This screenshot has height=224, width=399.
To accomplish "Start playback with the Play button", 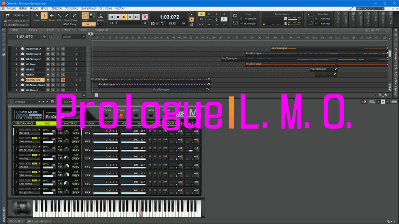I will pyautogui.click(x=124, y=17).
